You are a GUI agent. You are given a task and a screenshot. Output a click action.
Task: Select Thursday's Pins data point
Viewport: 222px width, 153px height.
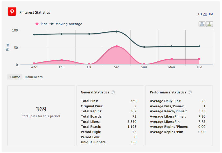(x=61, y=60)
